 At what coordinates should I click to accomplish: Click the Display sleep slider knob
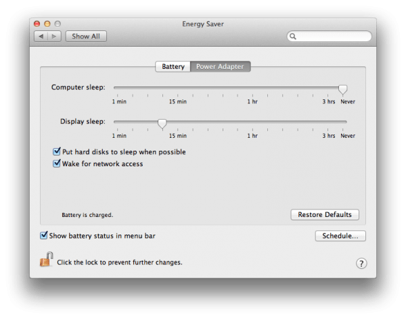(162, 123)
